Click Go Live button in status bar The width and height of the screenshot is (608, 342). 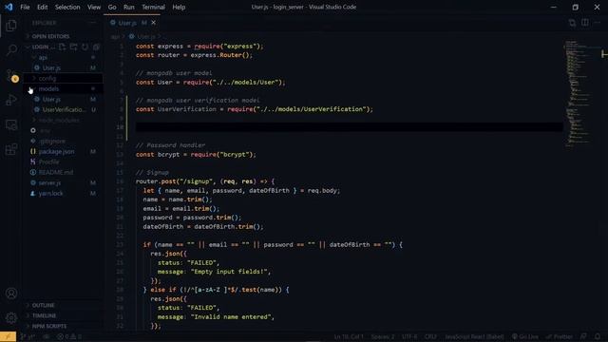pyautogui.click(x=525, y=336)
